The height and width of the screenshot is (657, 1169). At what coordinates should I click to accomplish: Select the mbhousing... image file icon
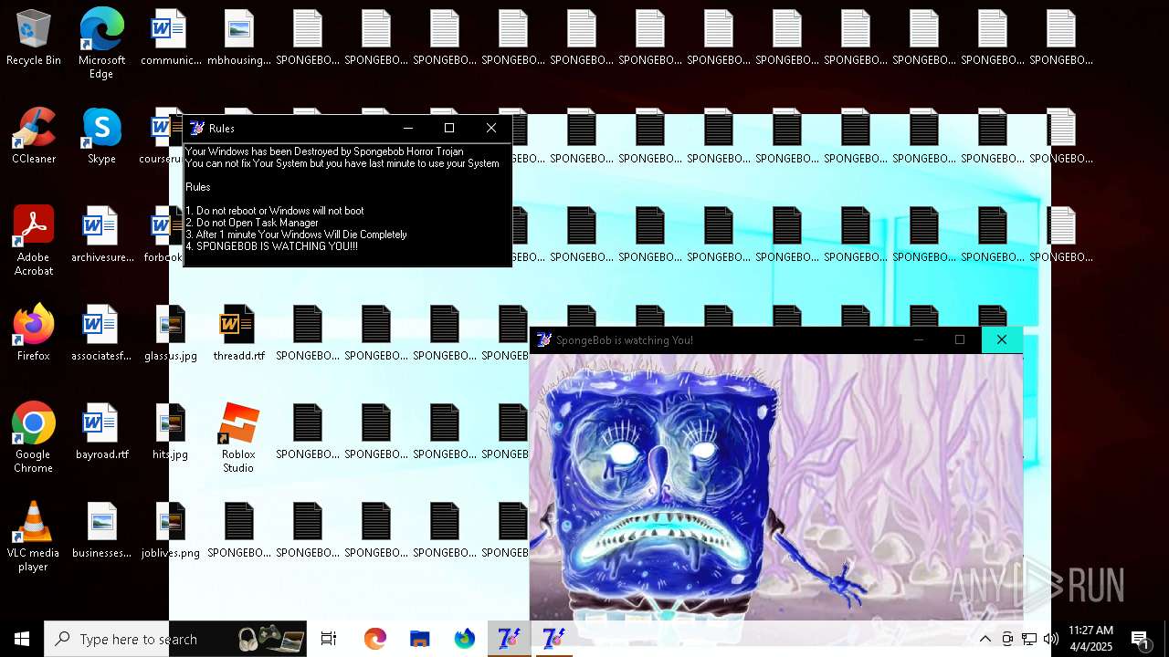point(239,38)
